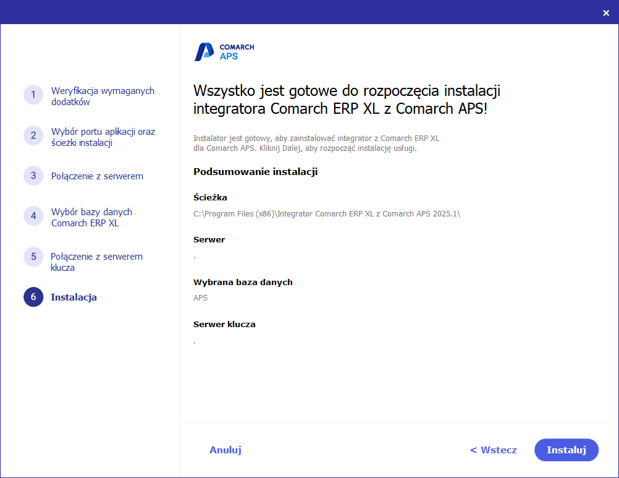Cancel installation with Anuluj
This screenshot has height=478, width=619.
(225, 450)
